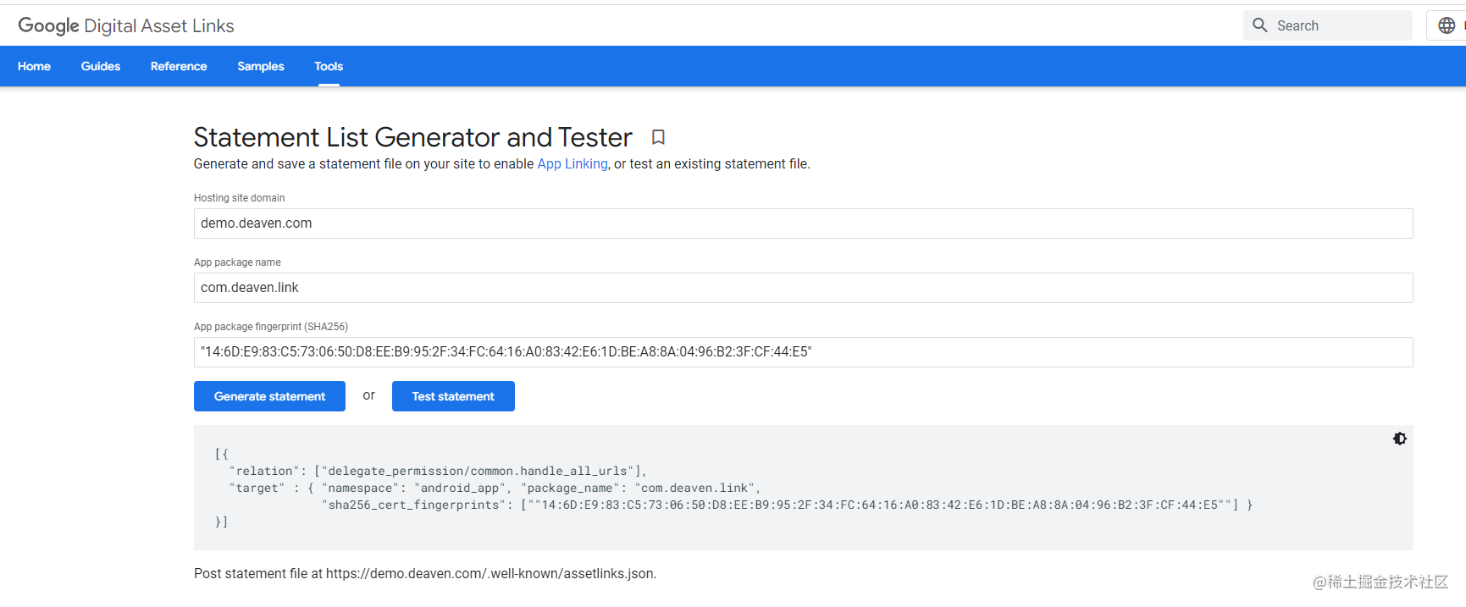Open the Reference tab
The height and width of the screenshot is (607, 1466).
179,66
